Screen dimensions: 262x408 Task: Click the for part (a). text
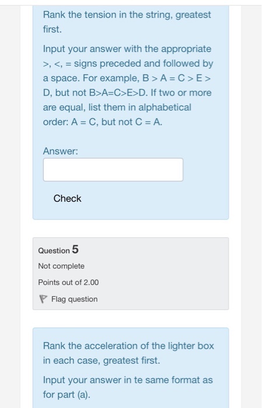point(67,395)
